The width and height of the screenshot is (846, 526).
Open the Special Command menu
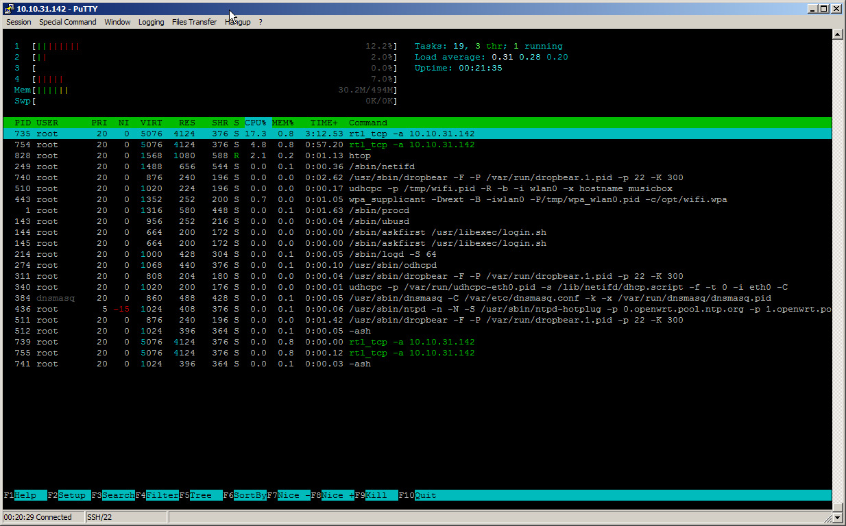[x=67, y=22]
